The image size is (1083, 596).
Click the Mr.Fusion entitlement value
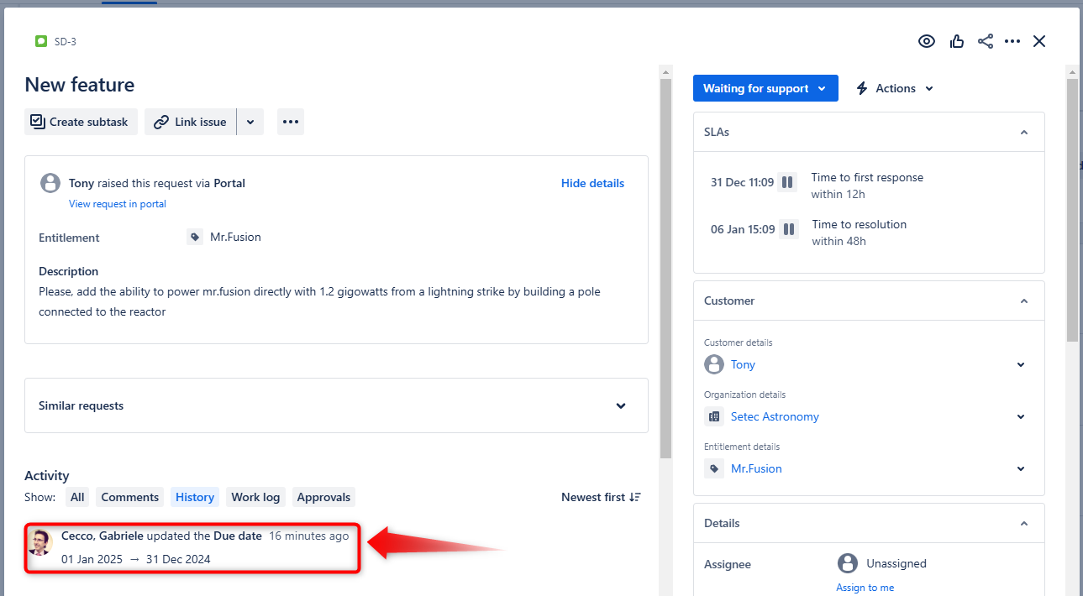pos(235,238)
